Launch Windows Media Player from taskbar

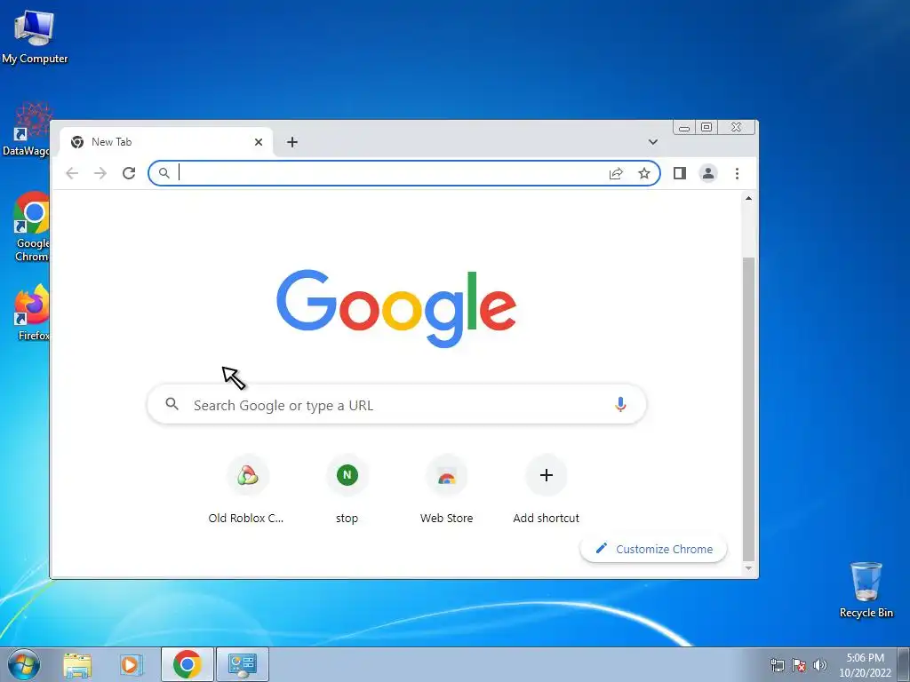click(x=132, y=664)
